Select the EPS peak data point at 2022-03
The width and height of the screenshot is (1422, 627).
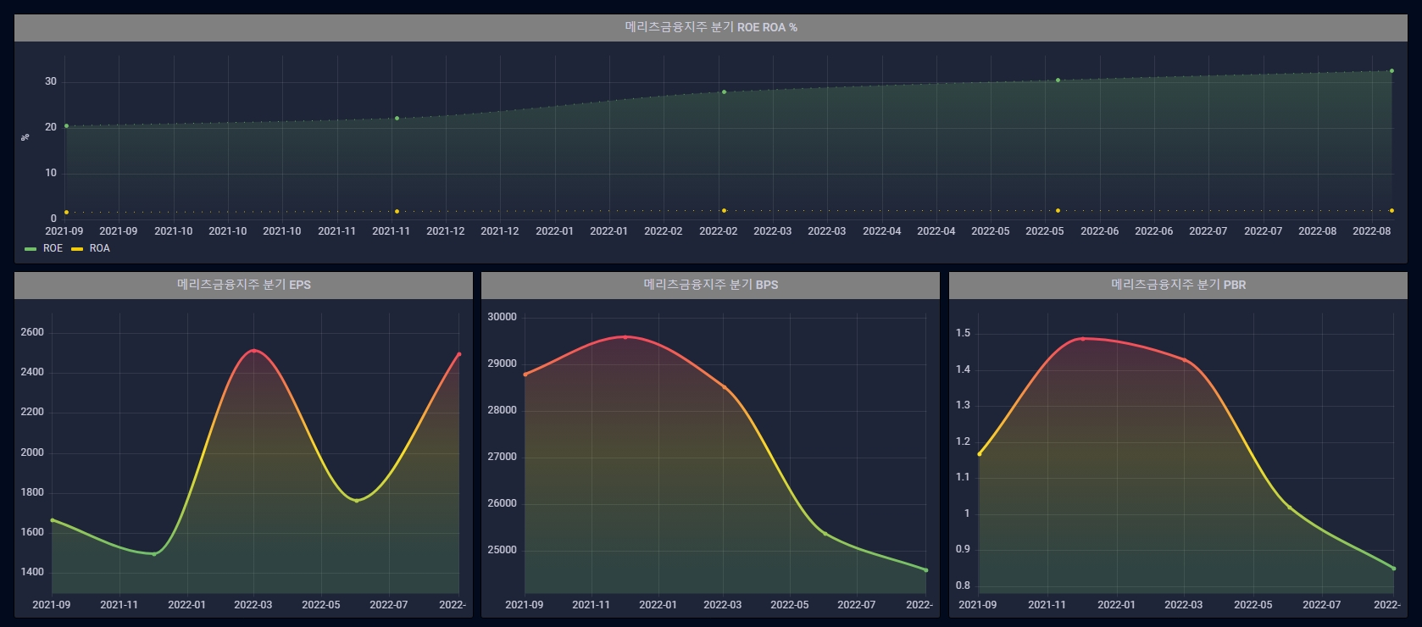pyautogui.click(x=254, y=351)
